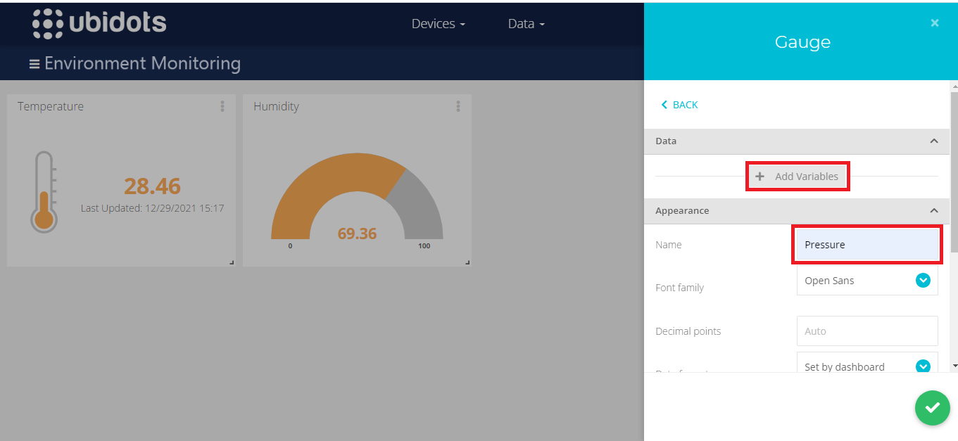The image size is (958, 441).
Task: Click the green checkmark save button
Action: point(932,408)
